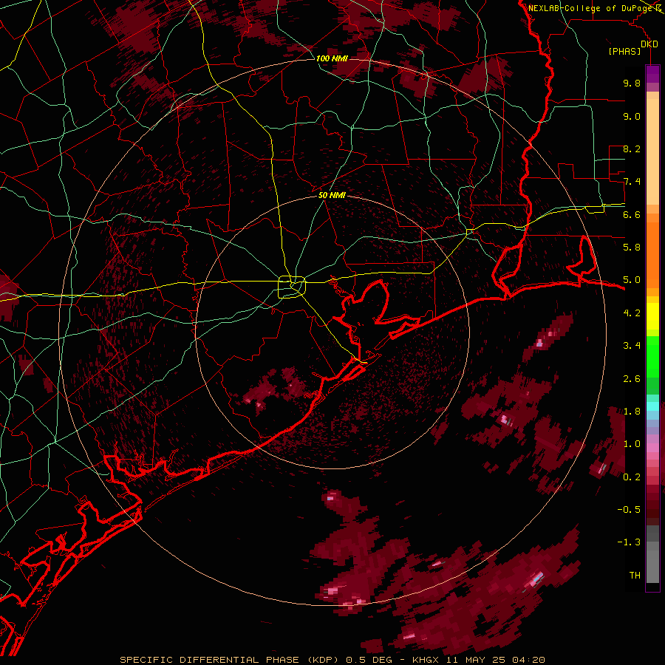The width and height of the screenshot is (665, 665).
Task: Click the 7.4 value on color scale
Action: (x=632, y=182)
